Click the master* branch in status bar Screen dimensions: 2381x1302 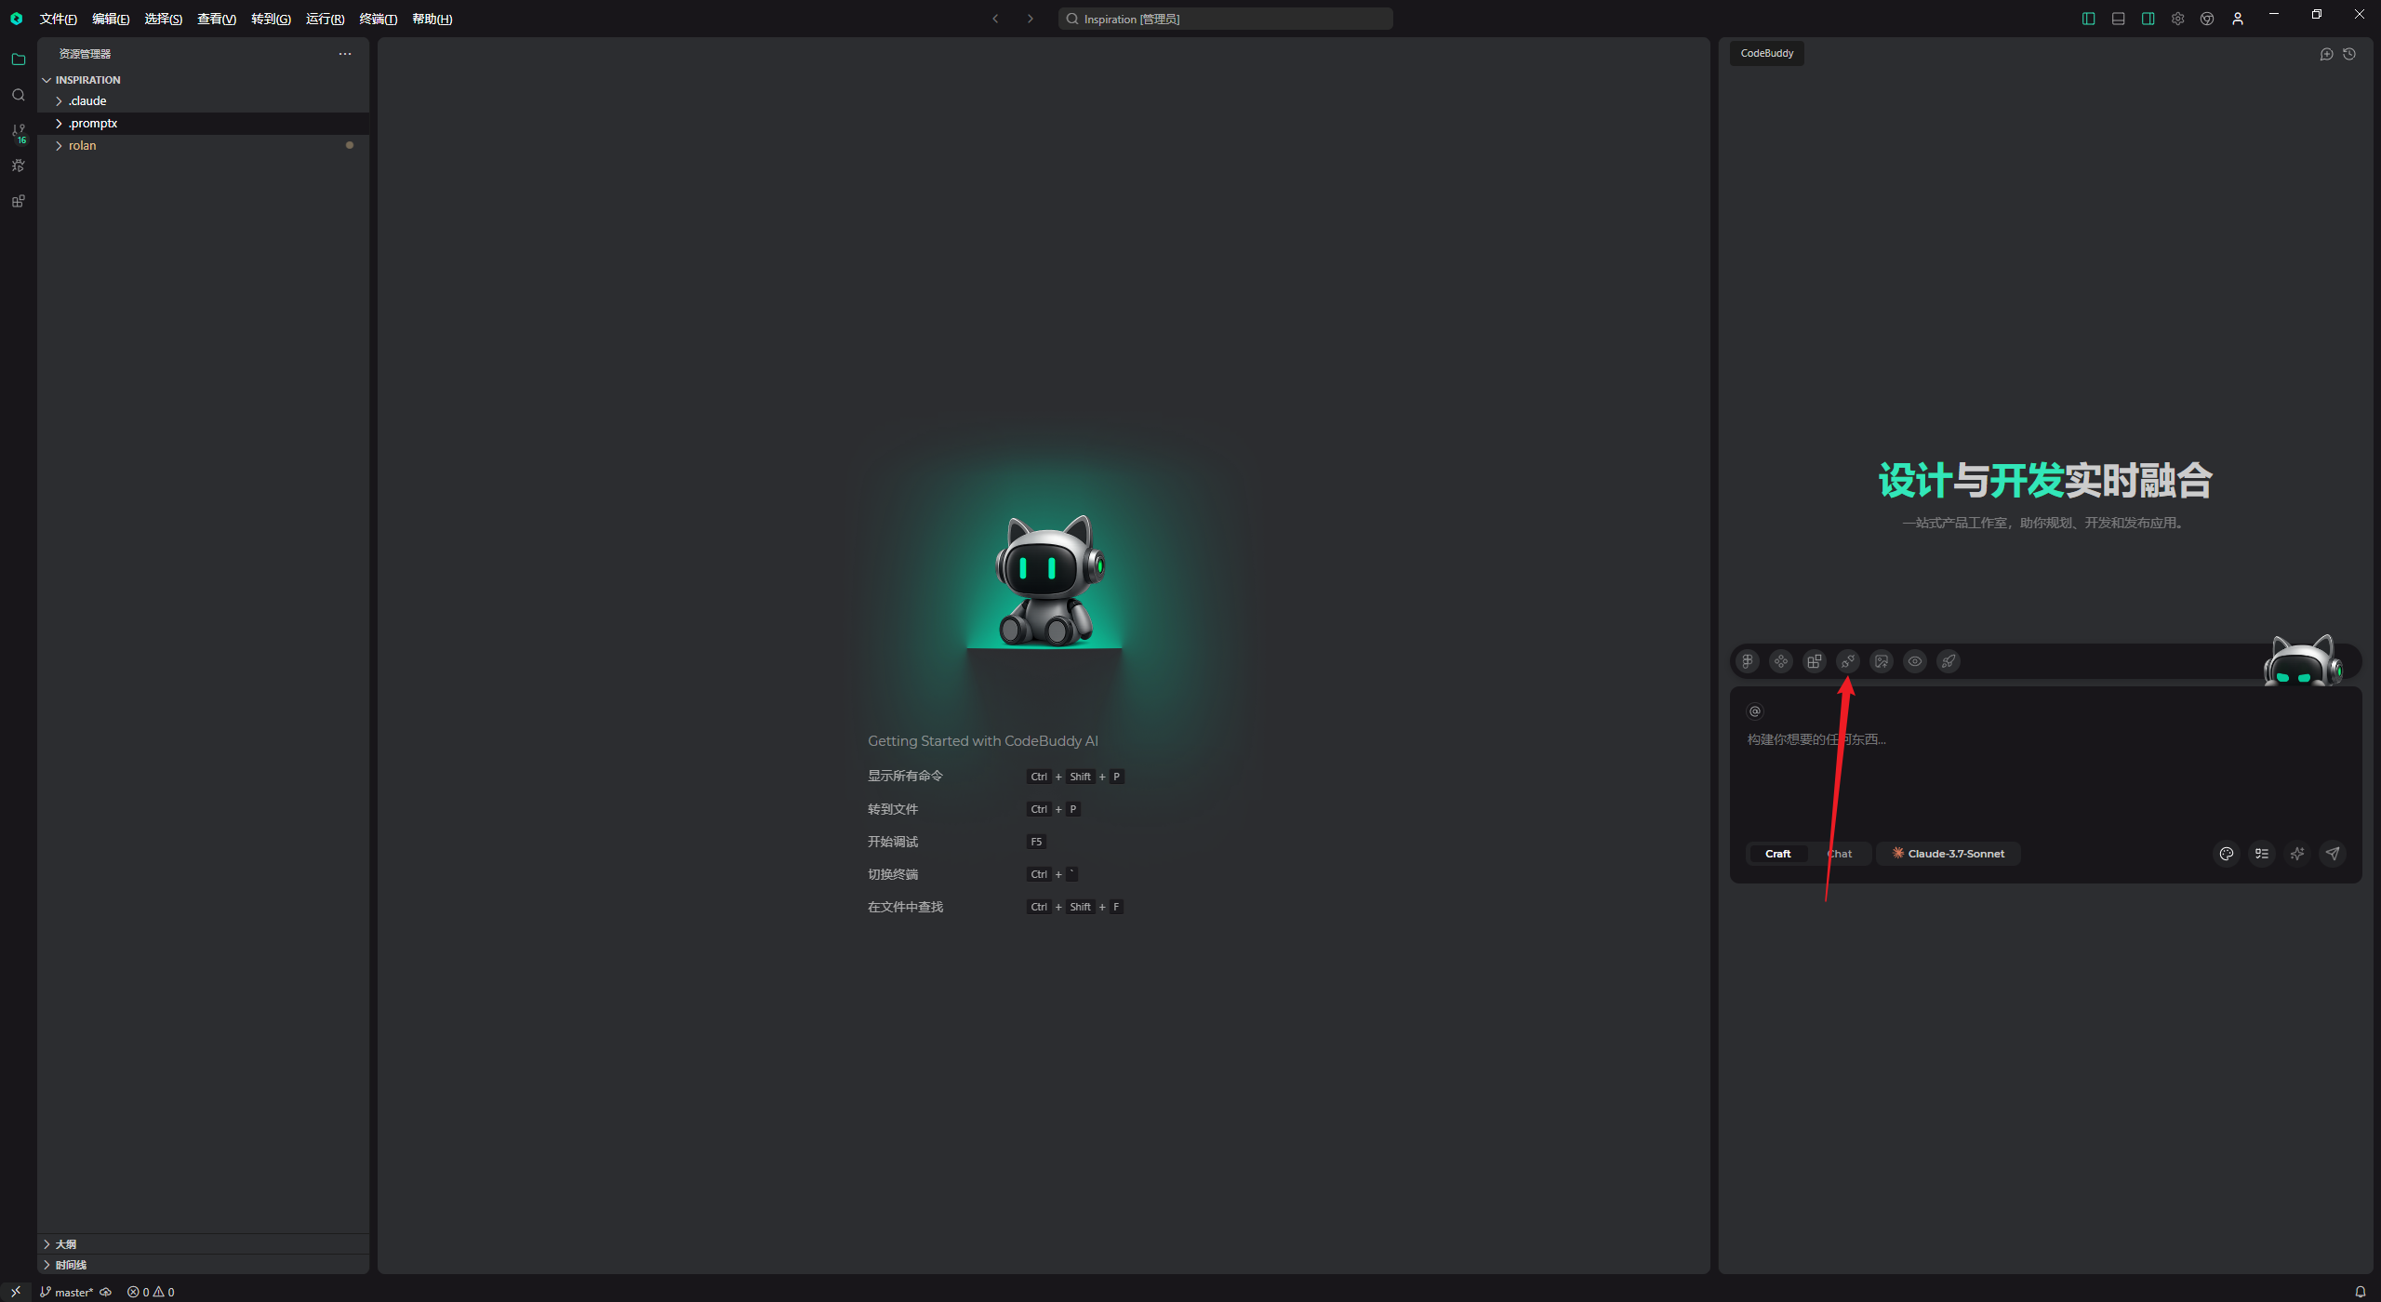(x=66, y=1292)
